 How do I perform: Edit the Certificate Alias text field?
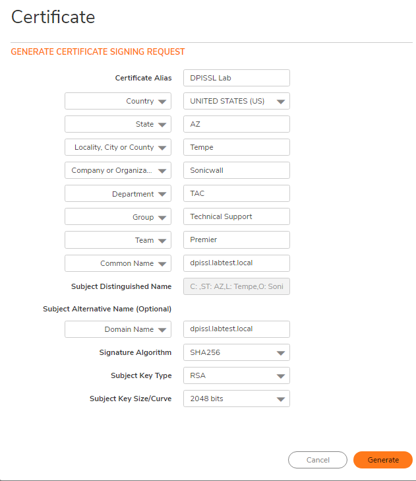[236, 78]
